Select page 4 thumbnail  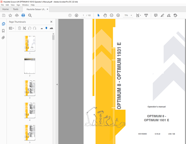click(30, 110)
